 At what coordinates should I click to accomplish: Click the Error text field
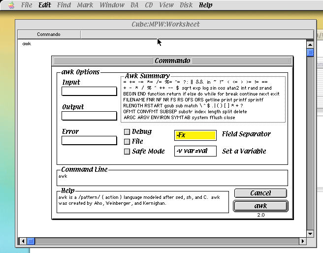coord(89,140)
